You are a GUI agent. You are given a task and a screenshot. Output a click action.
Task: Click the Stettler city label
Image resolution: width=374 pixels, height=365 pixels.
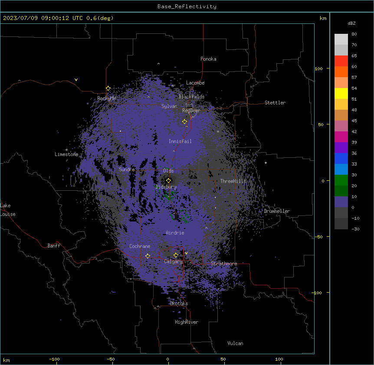275,103
